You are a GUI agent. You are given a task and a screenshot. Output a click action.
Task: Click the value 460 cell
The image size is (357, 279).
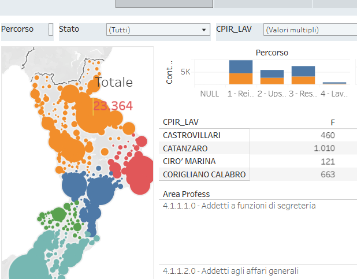328,135
